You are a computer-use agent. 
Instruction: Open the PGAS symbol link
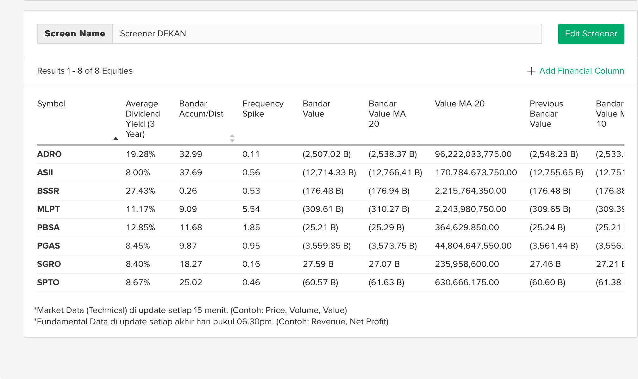[x=48, y=246]
